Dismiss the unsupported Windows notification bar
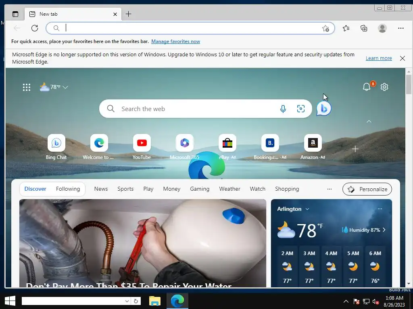Screen dimensions: 413x309 [403, 58]
